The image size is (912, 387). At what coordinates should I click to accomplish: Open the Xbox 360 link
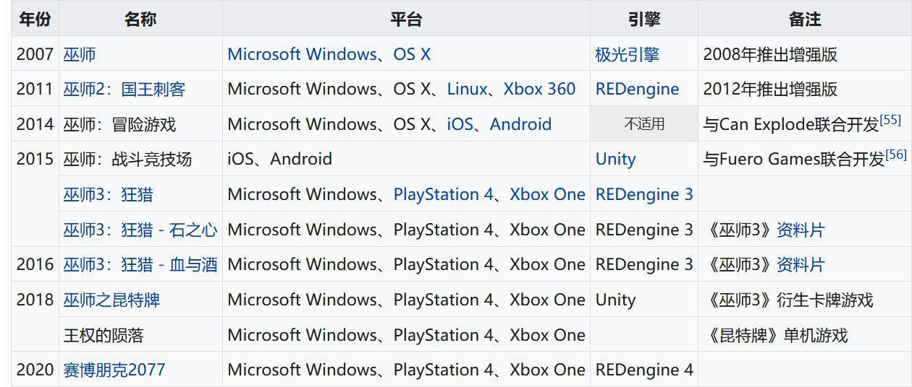point(539,89)
